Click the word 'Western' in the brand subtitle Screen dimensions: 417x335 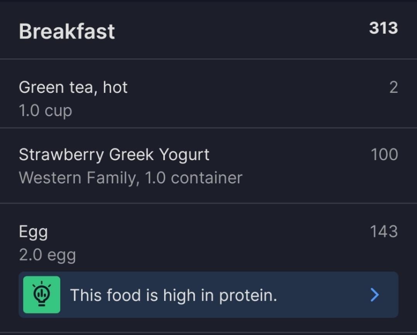pyautogui.click(x=50, y=178)
